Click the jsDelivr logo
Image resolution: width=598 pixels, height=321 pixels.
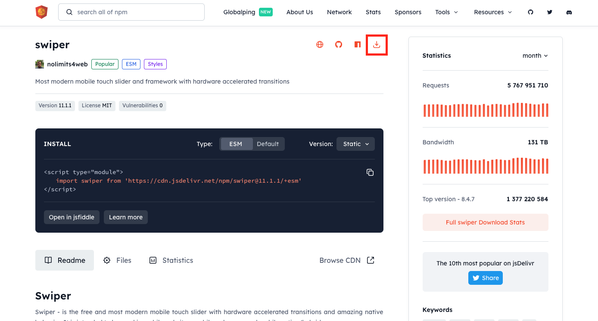[41, 12]
